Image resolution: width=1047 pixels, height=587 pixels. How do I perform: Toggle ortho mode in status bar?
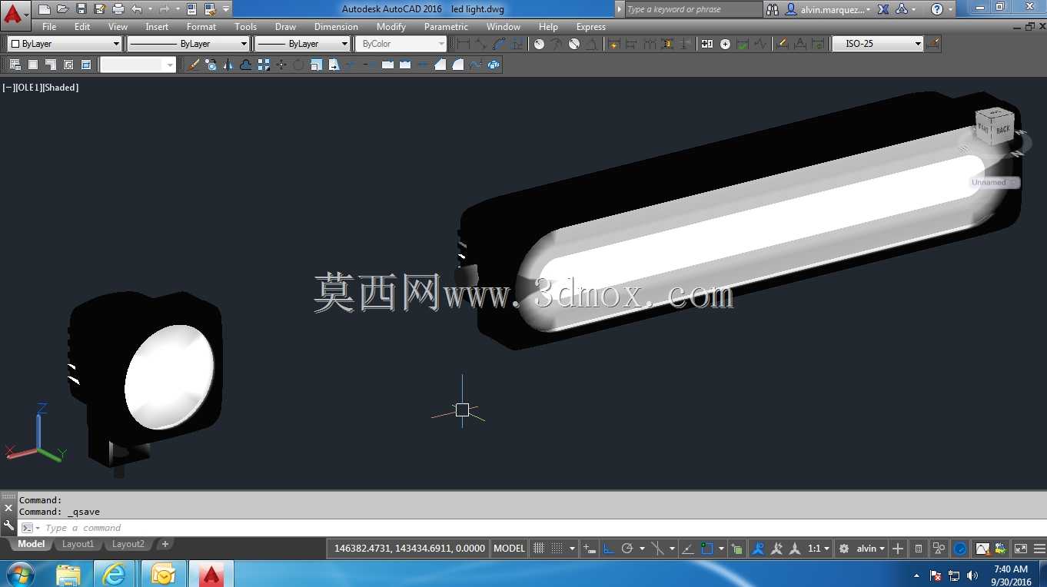click(608, 549)
